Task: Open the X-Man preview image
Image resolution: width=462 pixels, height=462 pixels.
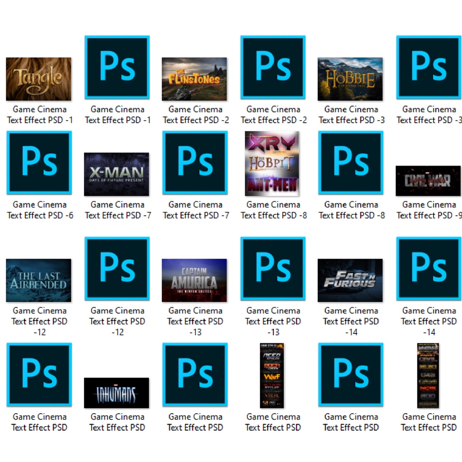Action: click(x=116, y=174)
